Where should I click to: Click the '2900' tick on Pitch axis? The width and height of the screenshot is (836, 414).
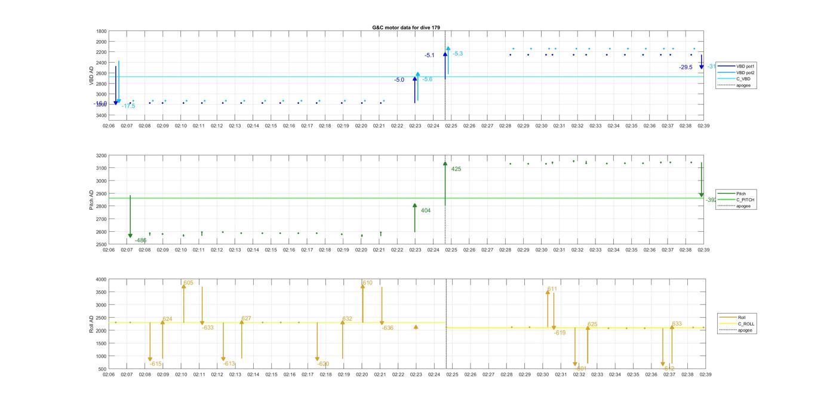pos(101,194)
